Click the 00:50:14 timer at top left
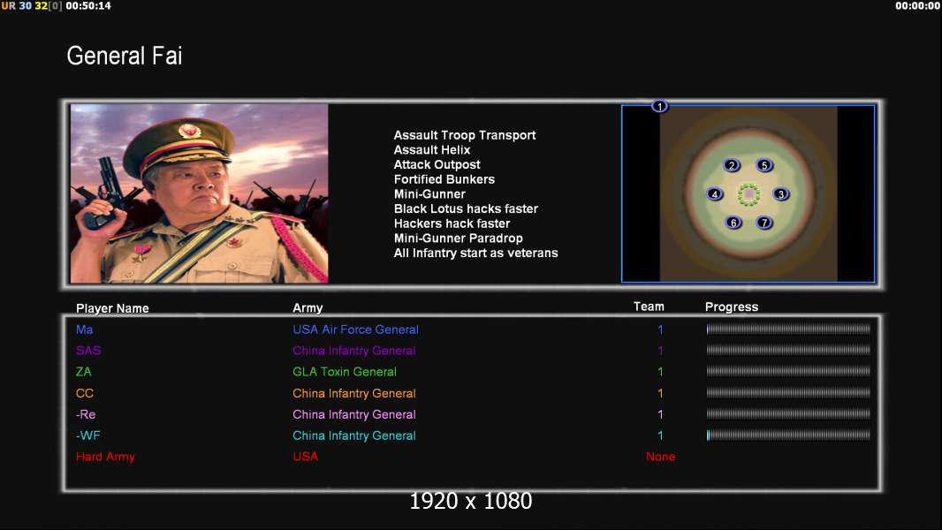 click(x=88, y=5)
